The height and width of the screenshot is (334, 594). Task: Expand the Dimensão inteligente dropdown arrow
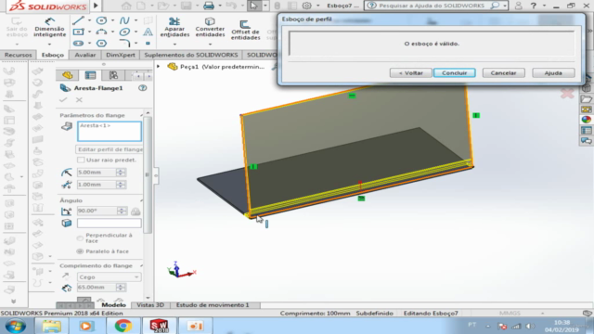click(x=49, y=45)
